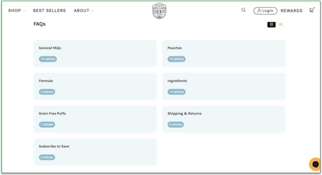The height and width of the screenshot is (175, 322).
Task: Click the Login button
Action: [x=265, y=11]
